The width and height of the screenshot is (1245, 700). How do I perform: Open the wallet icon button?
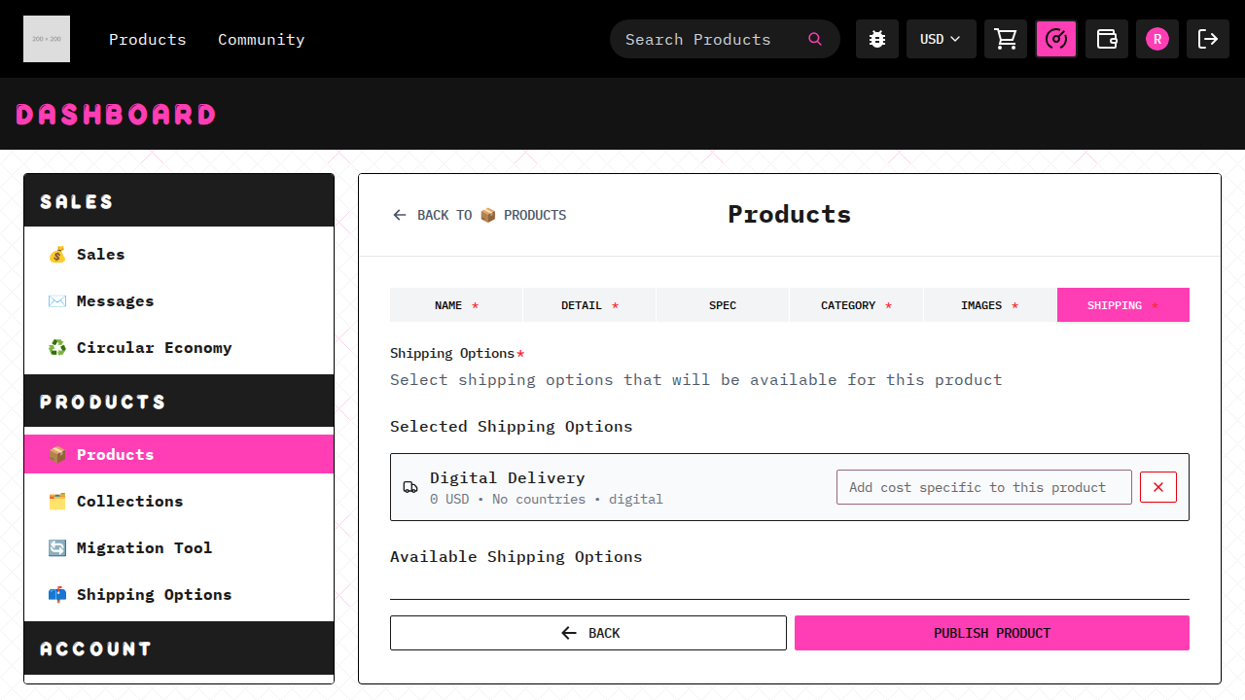pos(1107,39)
